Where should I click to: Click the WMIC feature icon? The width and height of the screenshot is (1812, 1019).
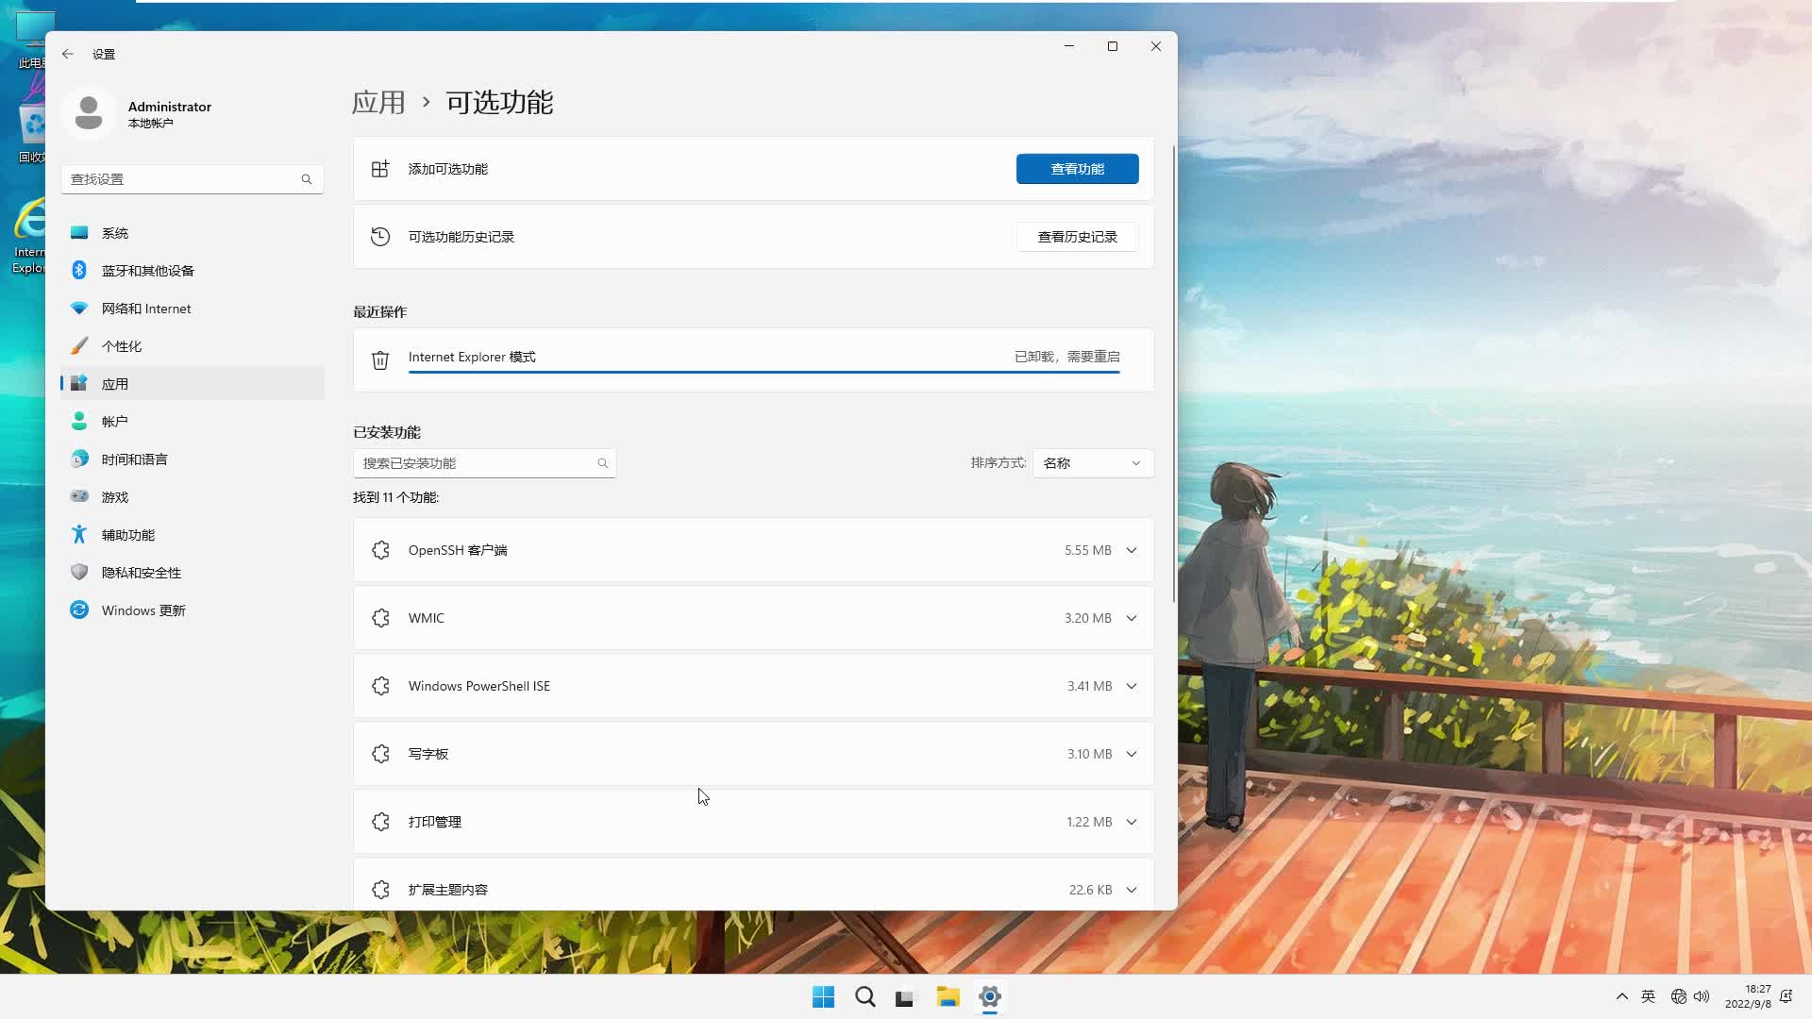[380, 618]
